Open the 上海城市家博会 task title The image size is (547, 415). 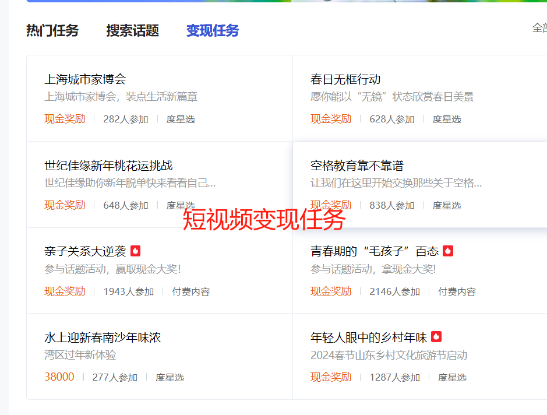point(85,79)
